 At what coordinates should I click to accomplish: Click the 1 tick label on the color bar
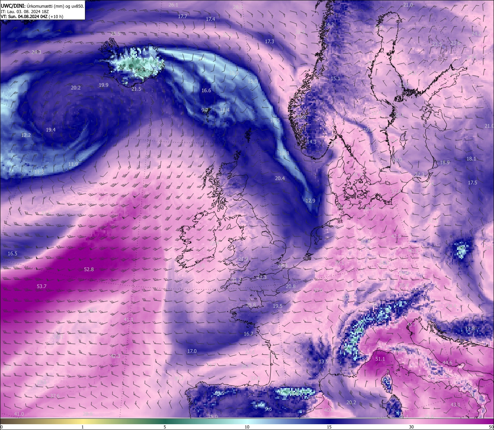point(83,427)
